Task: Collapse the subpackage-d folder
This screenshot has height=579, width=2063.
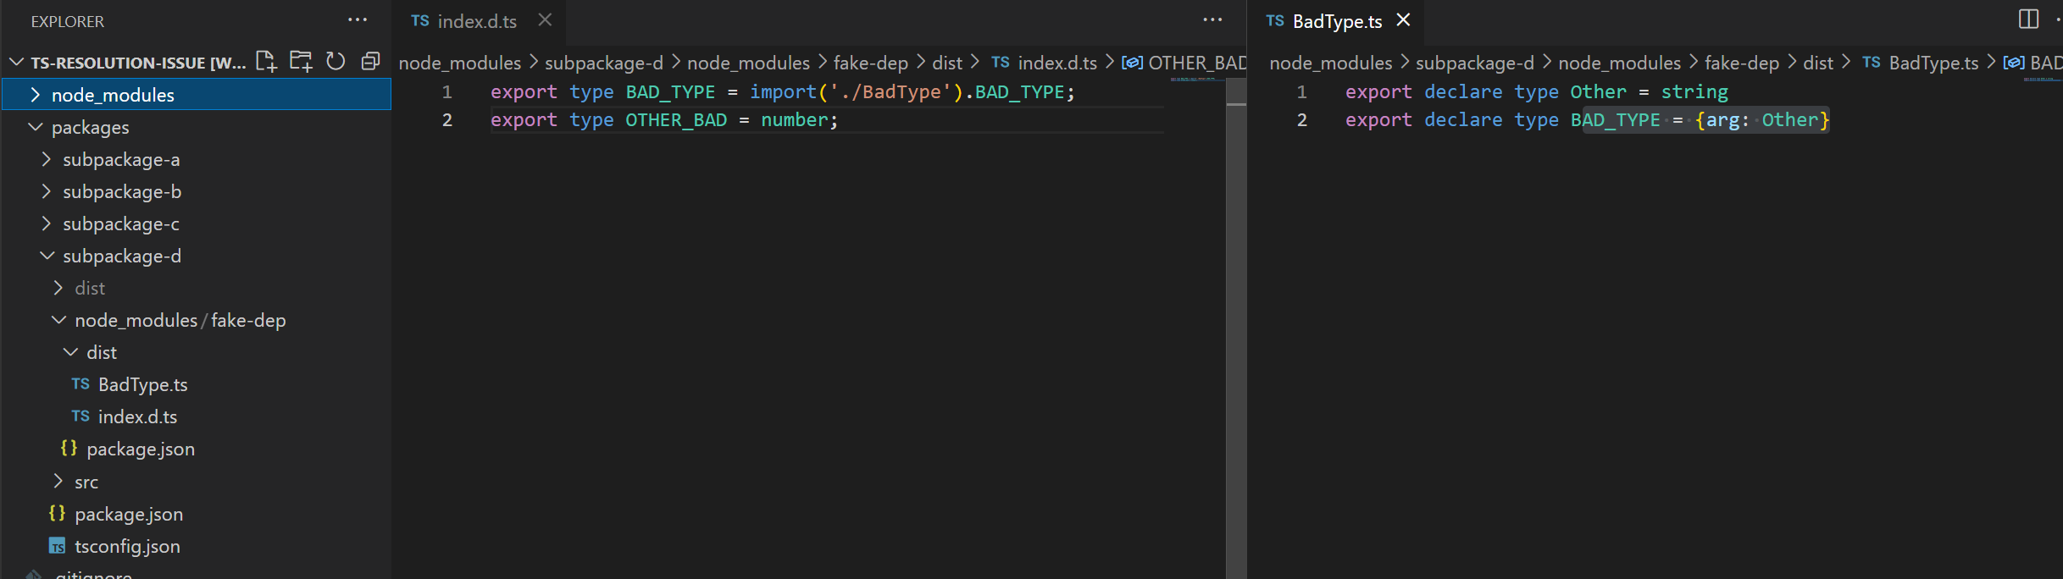Action: (122, 256)
